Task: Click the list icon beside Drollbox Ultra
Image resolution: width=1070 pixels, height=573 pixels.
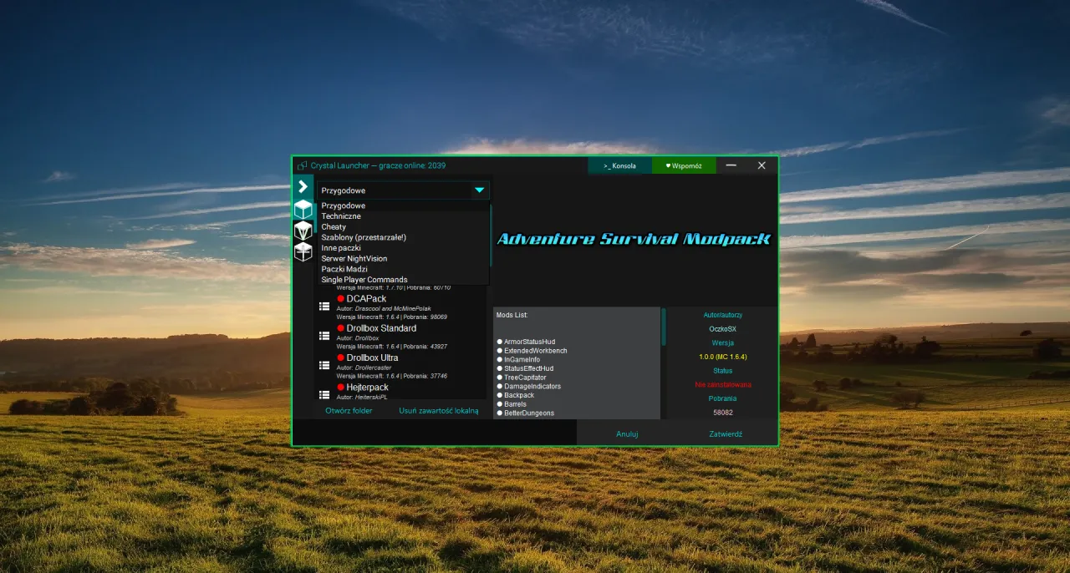Action: pyautogui.click(x=324, y=365)
